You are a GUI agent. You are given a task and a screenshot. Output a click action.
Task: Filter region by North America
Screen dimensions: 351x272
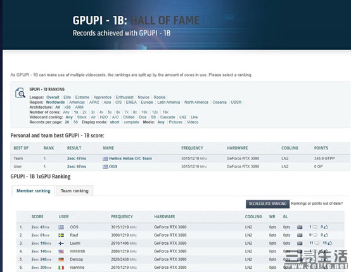[196, 102]
